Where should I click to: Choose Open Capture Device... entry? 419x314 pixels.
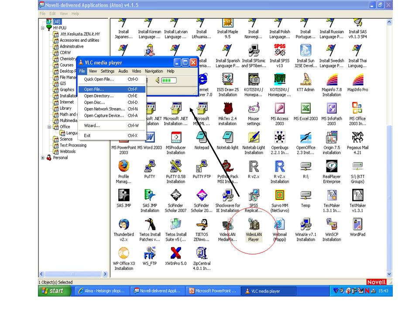(x=112, y=116)
